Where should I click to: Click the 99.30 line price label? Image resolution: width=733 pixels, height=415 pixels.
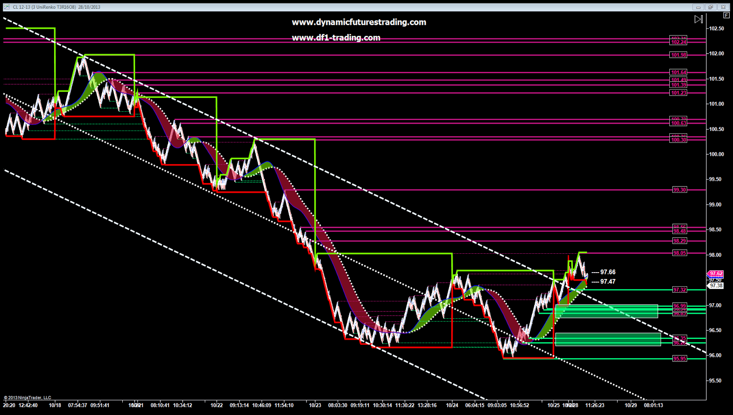click(679, 190)
